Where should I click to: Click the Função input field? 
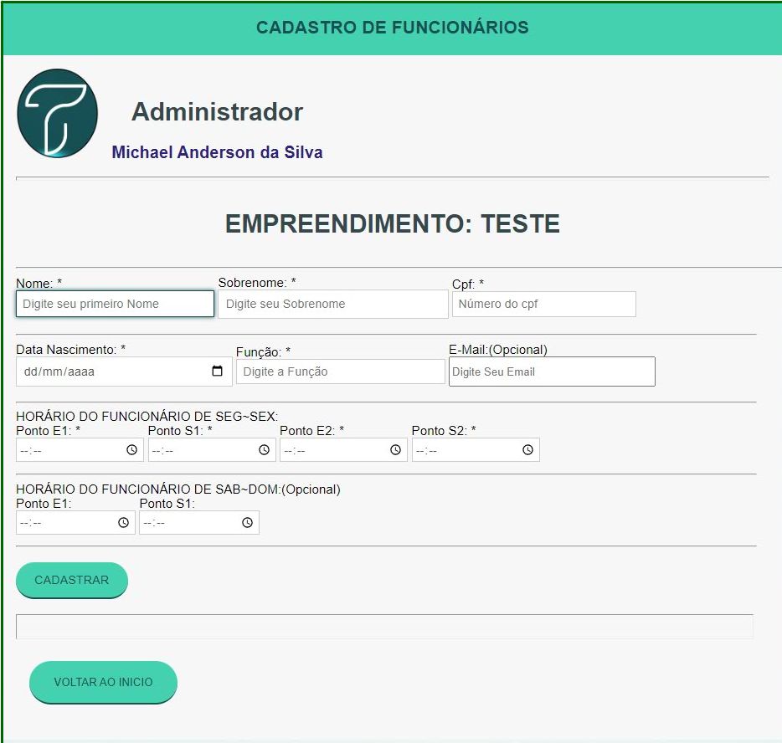click(340, 371)
